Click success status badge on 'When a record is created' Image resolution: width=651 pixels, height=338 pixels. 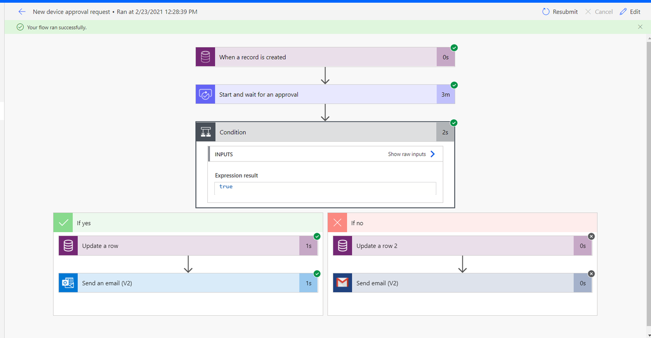tap(455, 47)
